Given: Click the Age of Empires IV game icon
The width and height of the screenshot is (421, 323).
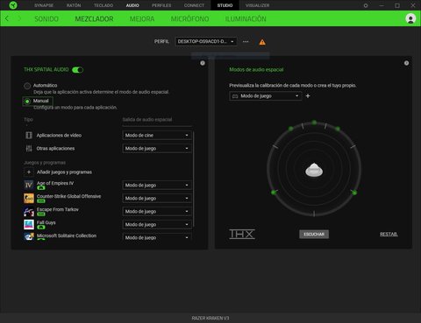Looking at the screenshot, I should click(x=29, y=185).
